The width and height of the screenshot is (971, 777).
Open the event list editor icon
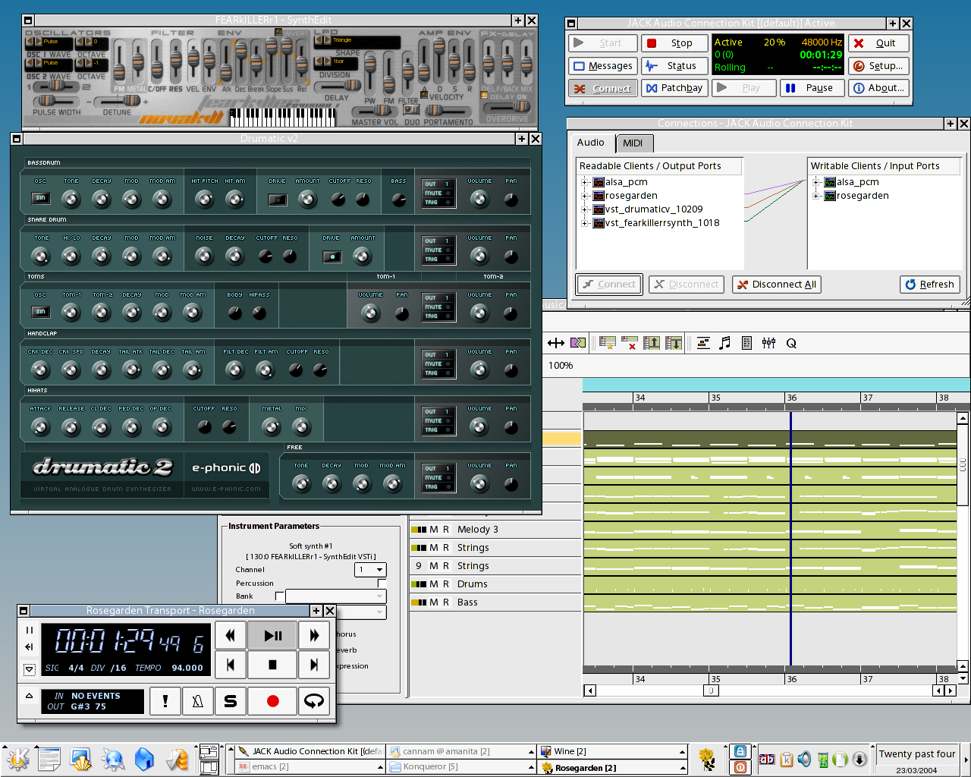746,343
